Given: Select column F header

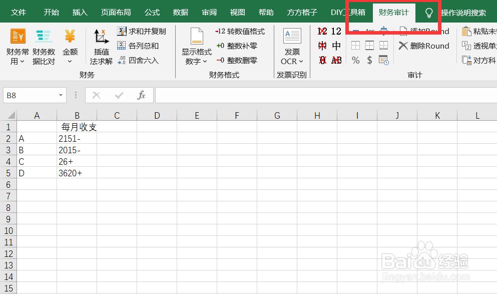Looking at the screenshot, I should 237,115.
